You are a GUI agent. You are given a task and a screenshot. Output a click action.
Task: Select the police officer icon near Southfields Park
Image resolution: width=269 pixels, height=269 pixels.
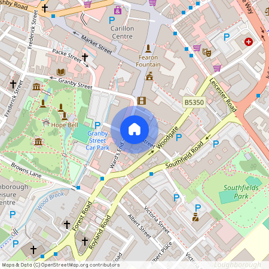coord(195,217)
